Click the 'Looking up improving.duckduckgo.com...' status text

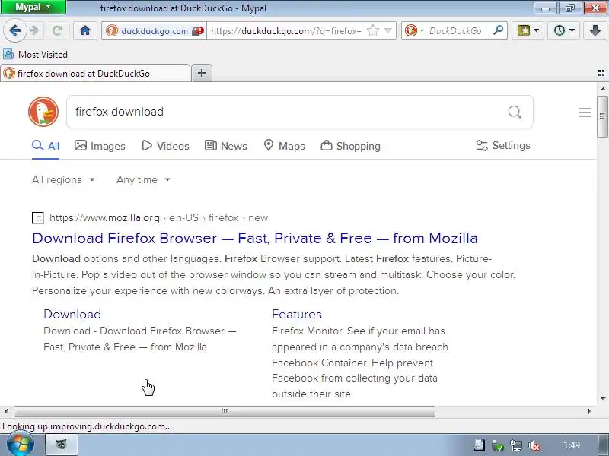87,426
